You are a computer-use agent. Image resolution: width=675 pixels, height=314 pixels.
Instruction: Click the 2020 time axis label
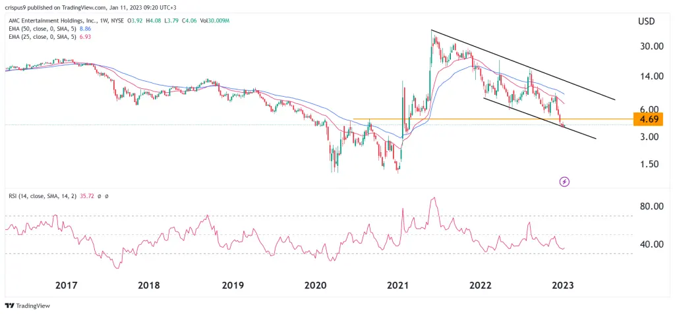click(x=316, y=286)
